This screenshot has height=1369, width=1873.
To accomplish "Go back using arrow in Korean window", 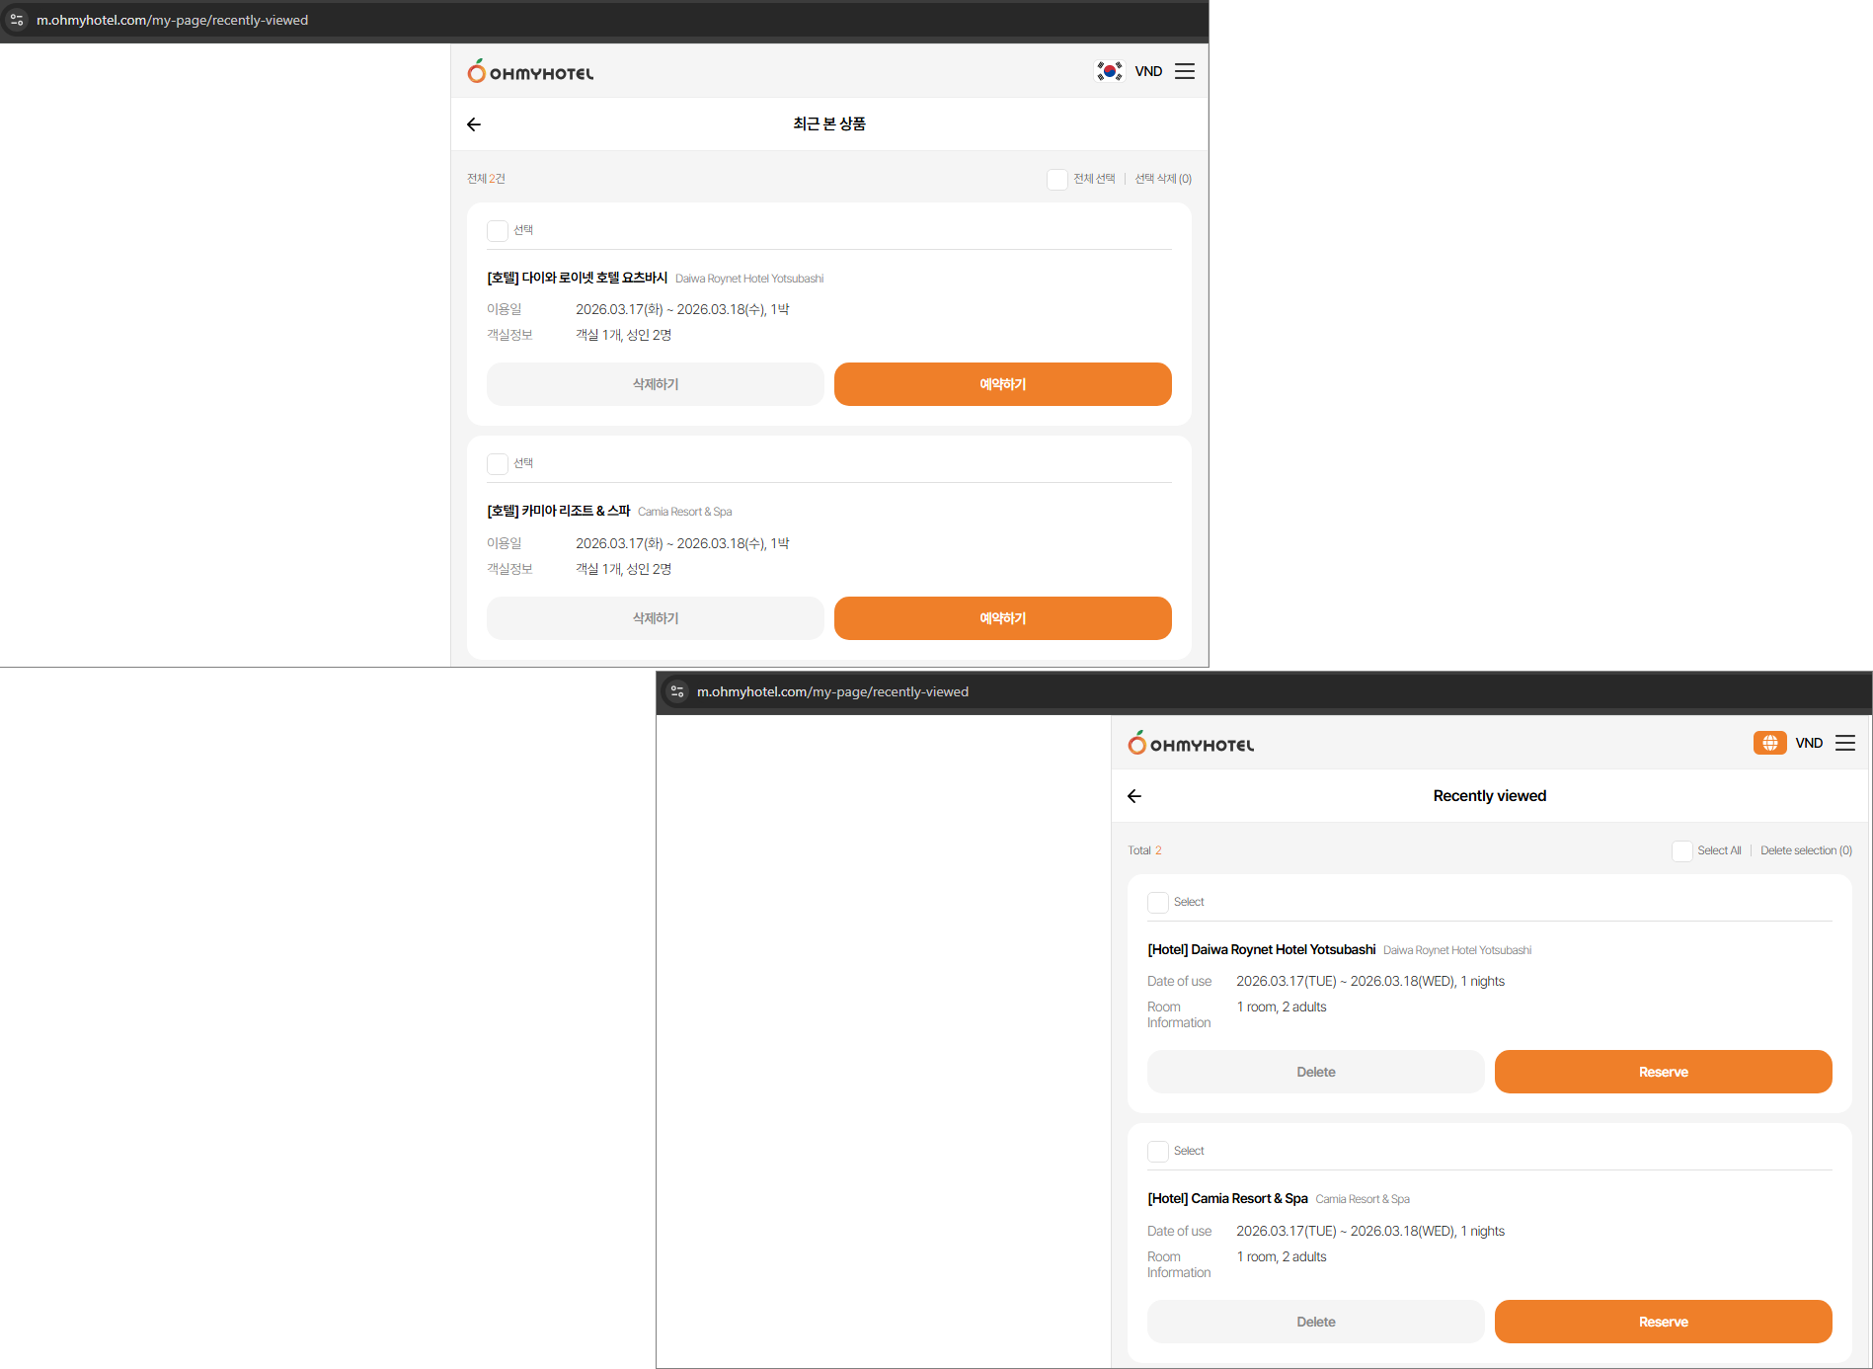I will (x=474, y=124).
